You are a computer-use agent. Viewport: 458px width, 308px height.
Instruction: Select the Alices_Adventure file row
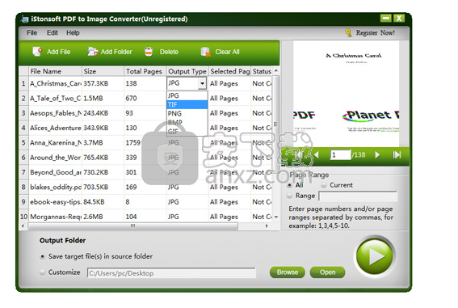[145, 128]
